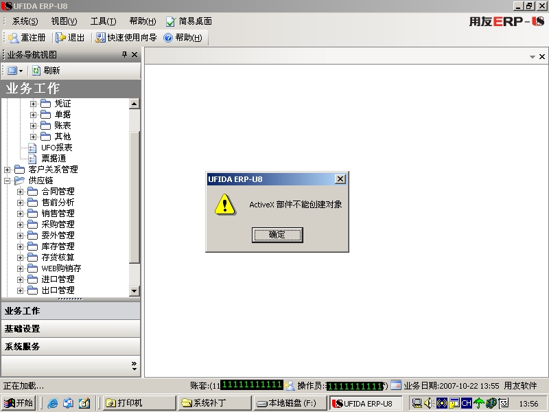Expand the 销售管理 node

tap(20, 214)
